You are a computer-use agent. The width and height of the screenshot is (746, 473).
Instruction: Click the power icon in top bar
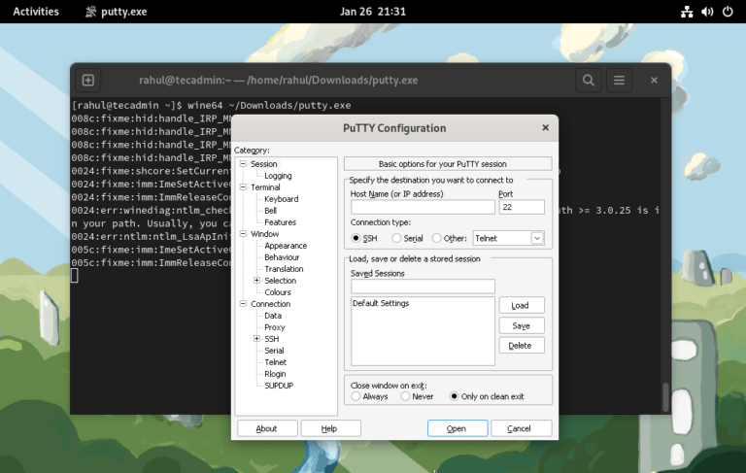pyautogui.click(x=729, y=12)
